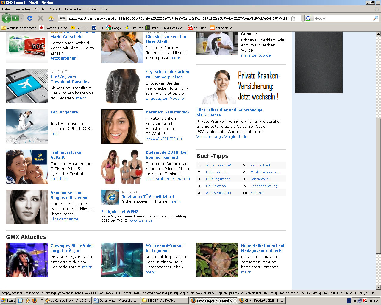The image size is (381, 305).
Task: Open skatedeluxe.de bookmark
Action: (53, 28)
